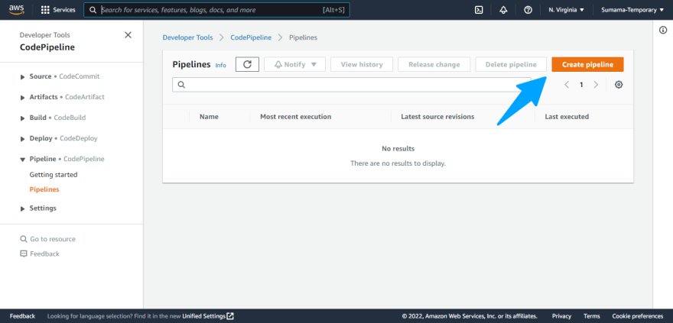Focus the pipelines filter search field

coord(352,85)
